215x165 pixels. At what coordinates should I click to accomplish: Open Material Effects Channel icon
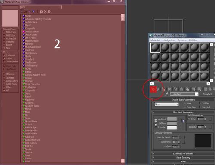(193, 89)
